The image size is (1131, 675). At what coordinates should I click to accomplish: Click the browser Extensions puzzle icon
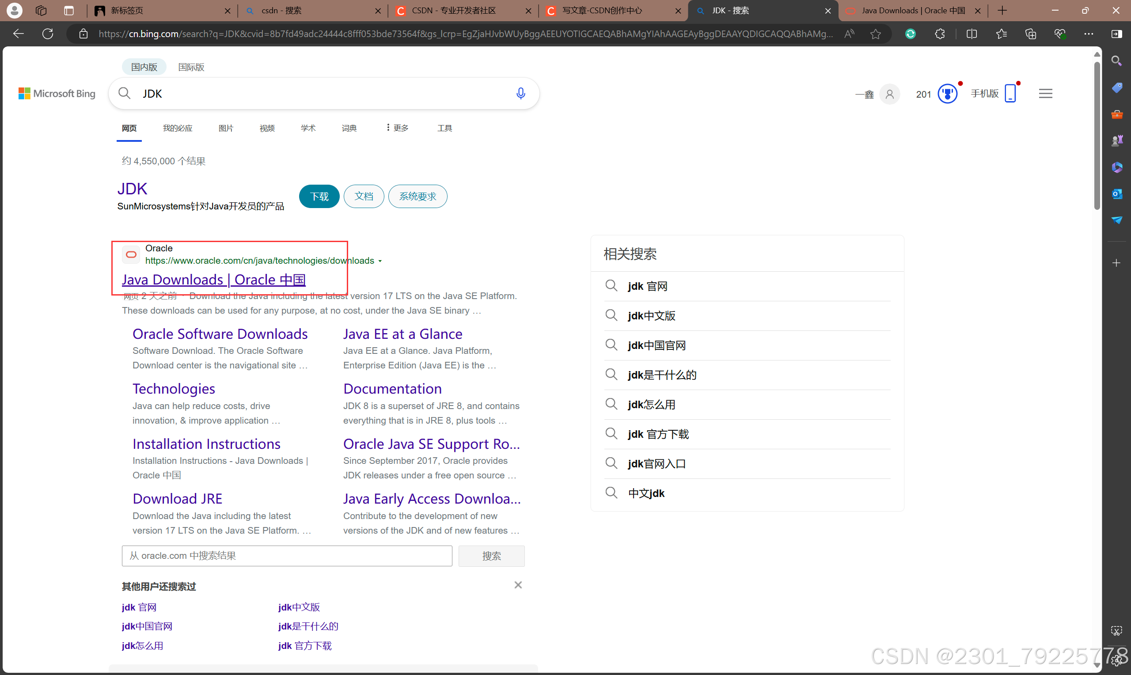pyautogui.click(x=940, y=34)
